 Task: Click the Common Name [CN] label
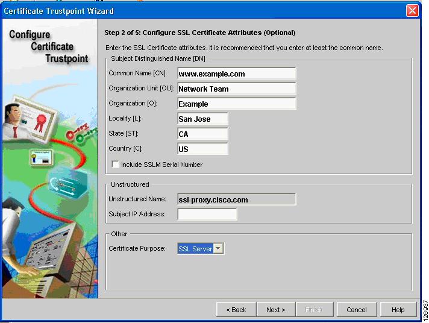coord(137,73)
